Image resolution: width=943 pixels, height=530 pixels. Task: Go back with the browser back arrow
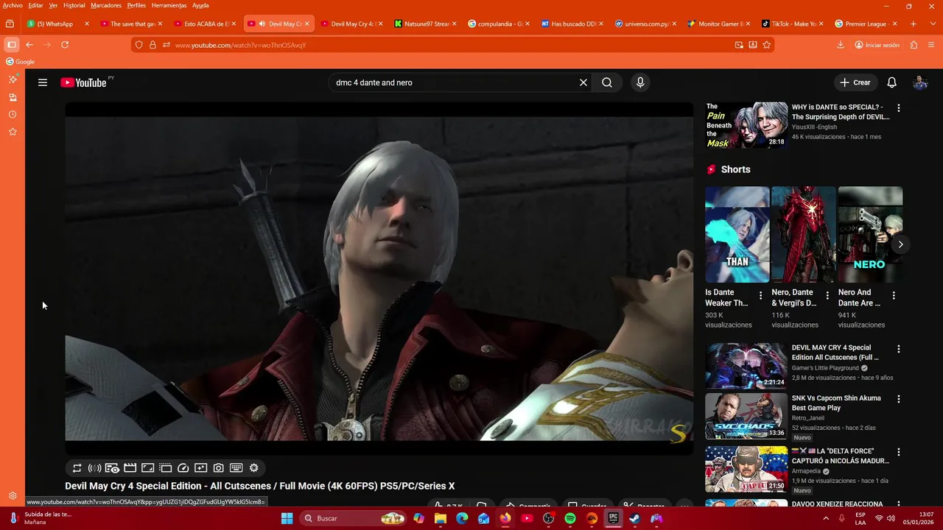pos(29,45)
